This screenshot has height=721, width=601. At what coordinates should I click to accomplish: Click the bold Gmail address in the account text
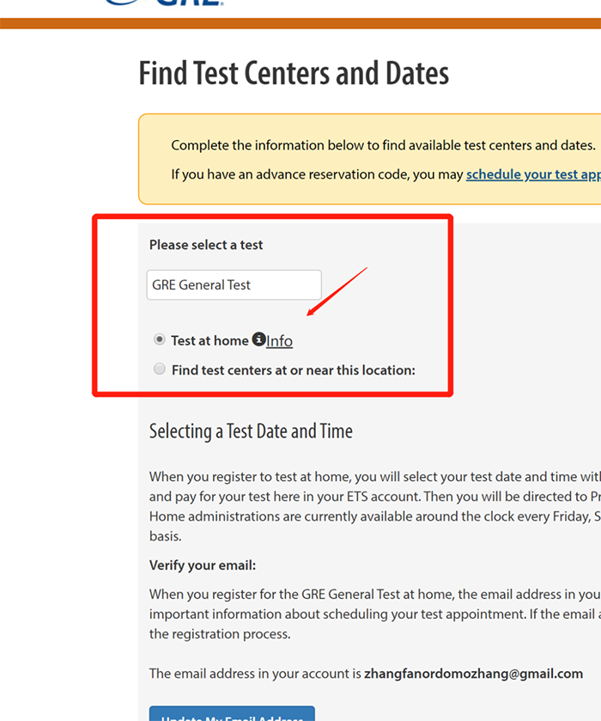tap(473, 674)
